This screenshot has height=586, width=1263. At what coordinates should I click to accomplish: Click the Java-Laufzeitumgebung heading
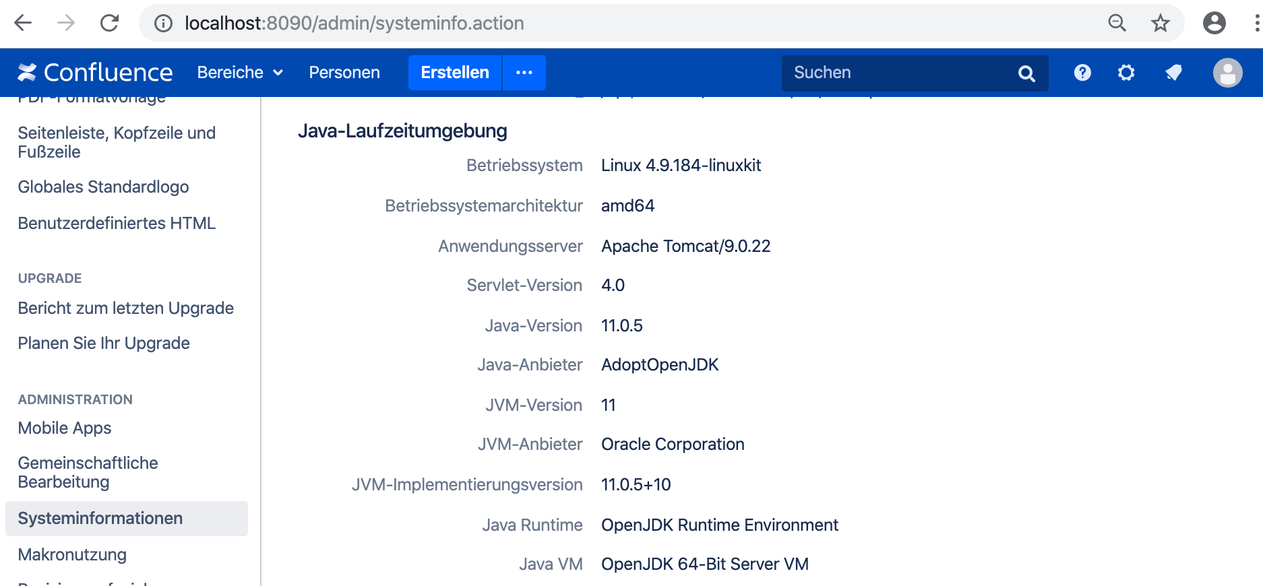point(402,131)
